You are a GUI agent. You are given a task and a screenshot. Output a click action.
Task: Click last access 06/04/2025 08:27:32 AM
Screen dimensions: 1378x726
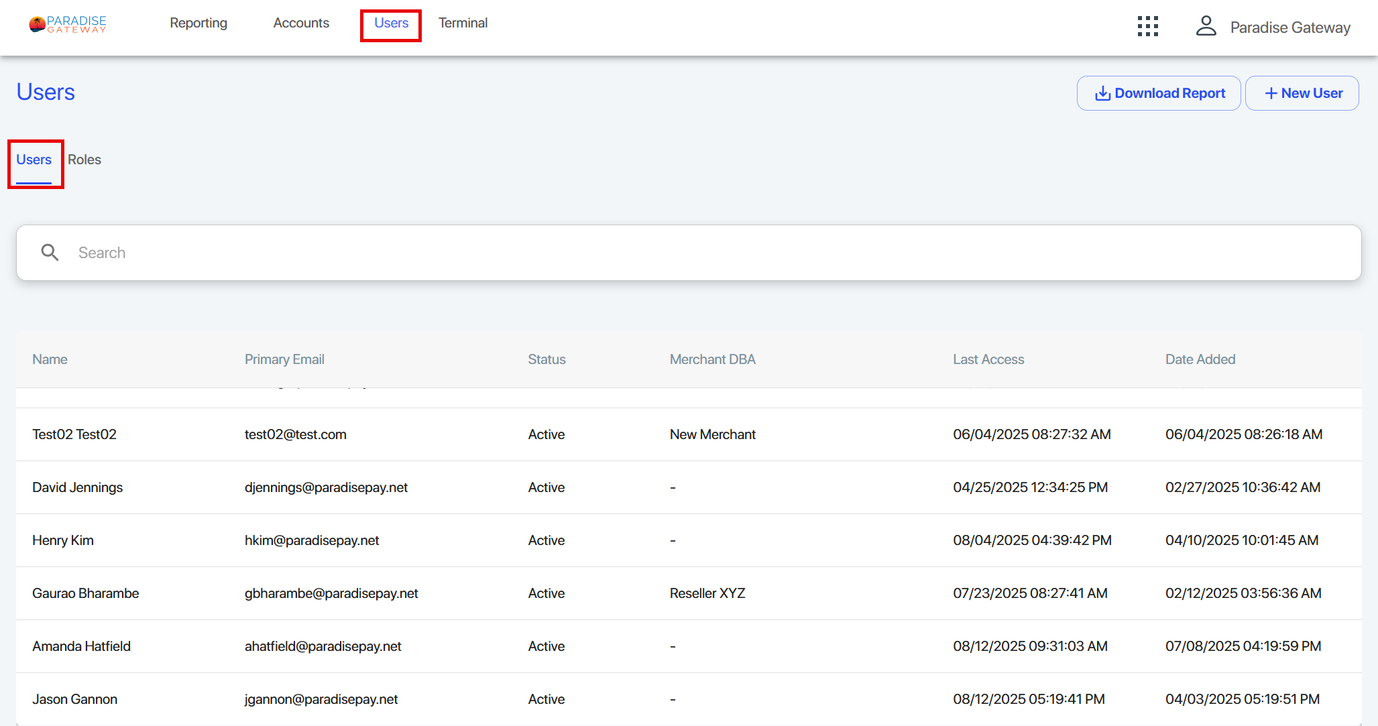(1032, 434)
